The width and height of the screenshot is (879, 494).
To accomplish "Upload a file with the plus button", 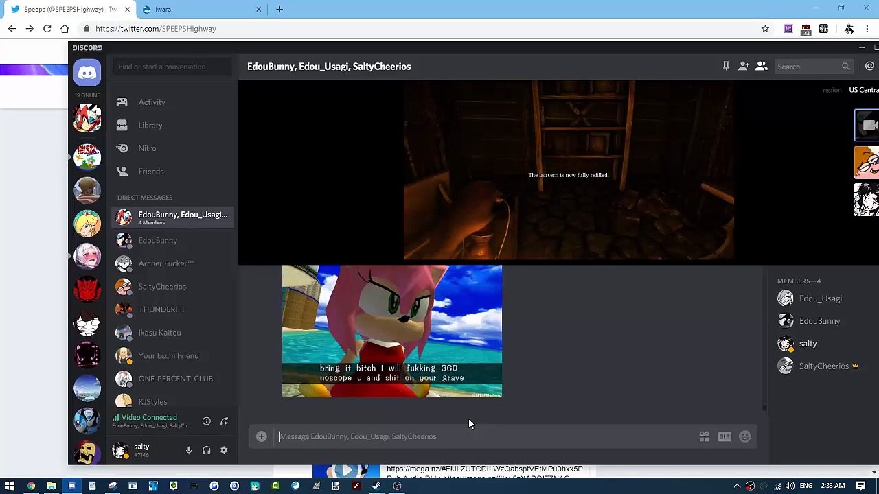I will [x=262, y=436].
